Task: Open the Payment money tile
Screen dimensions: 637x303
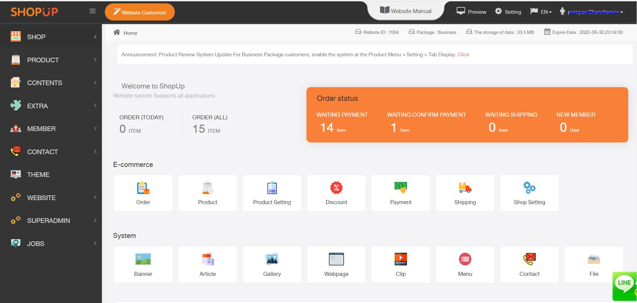Action: pyautogui.click(x=401, y=193)
